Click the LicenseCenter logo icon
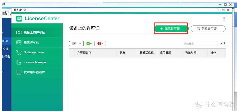Viewport: 237px width, 111px height. [x=19, y=18]
